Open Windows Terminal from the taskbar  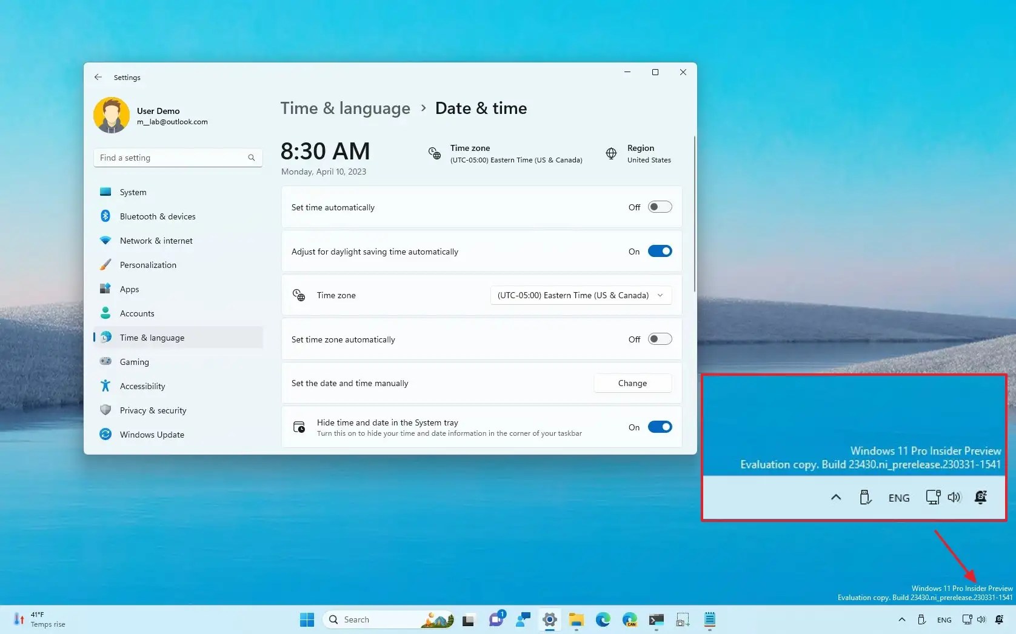[x=656, y=619]
